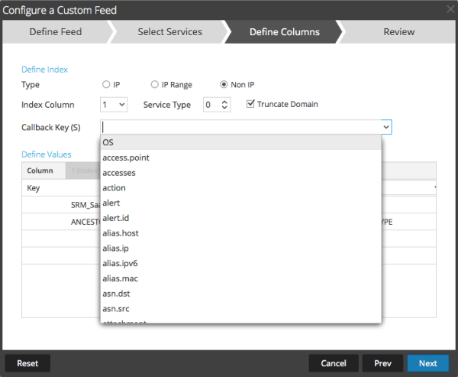
Task: Select the IP type radio button
Action: point(106,85)
